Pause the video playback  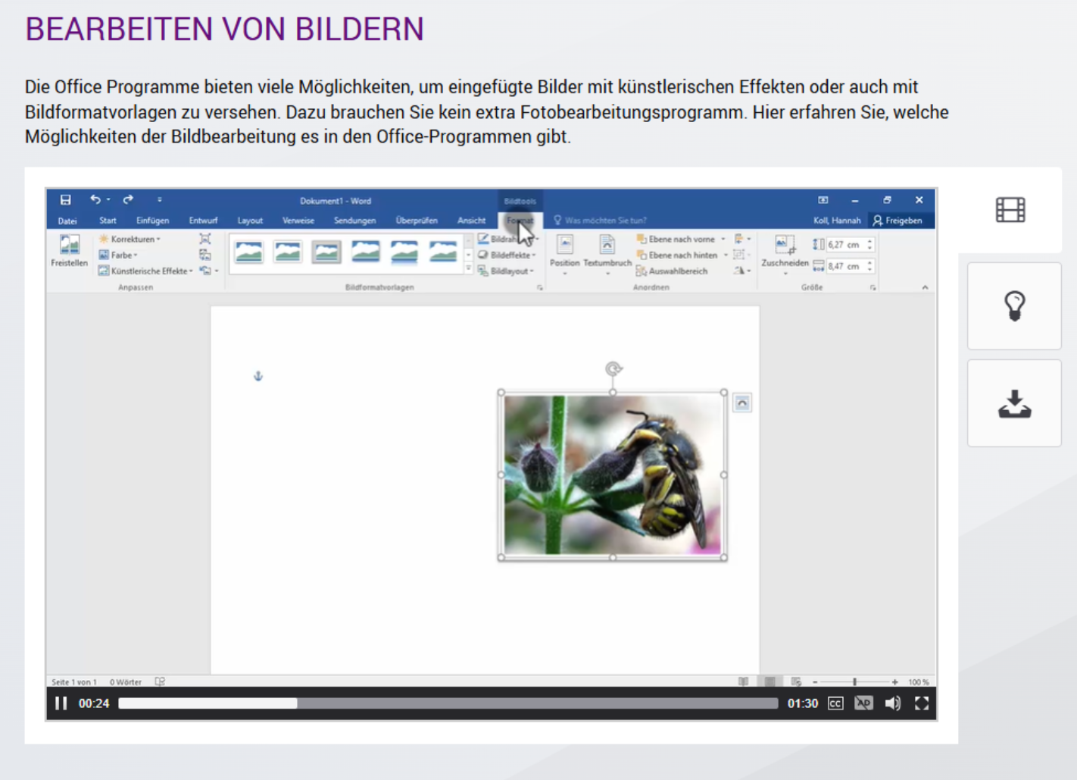pyautogui.click(x=61, y=703)
